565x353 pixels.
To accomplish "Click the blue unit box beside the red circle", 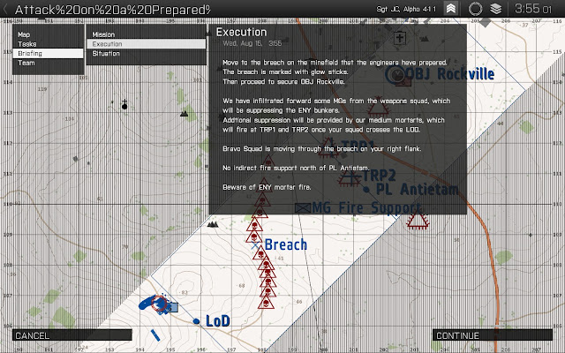I will 172,307.
